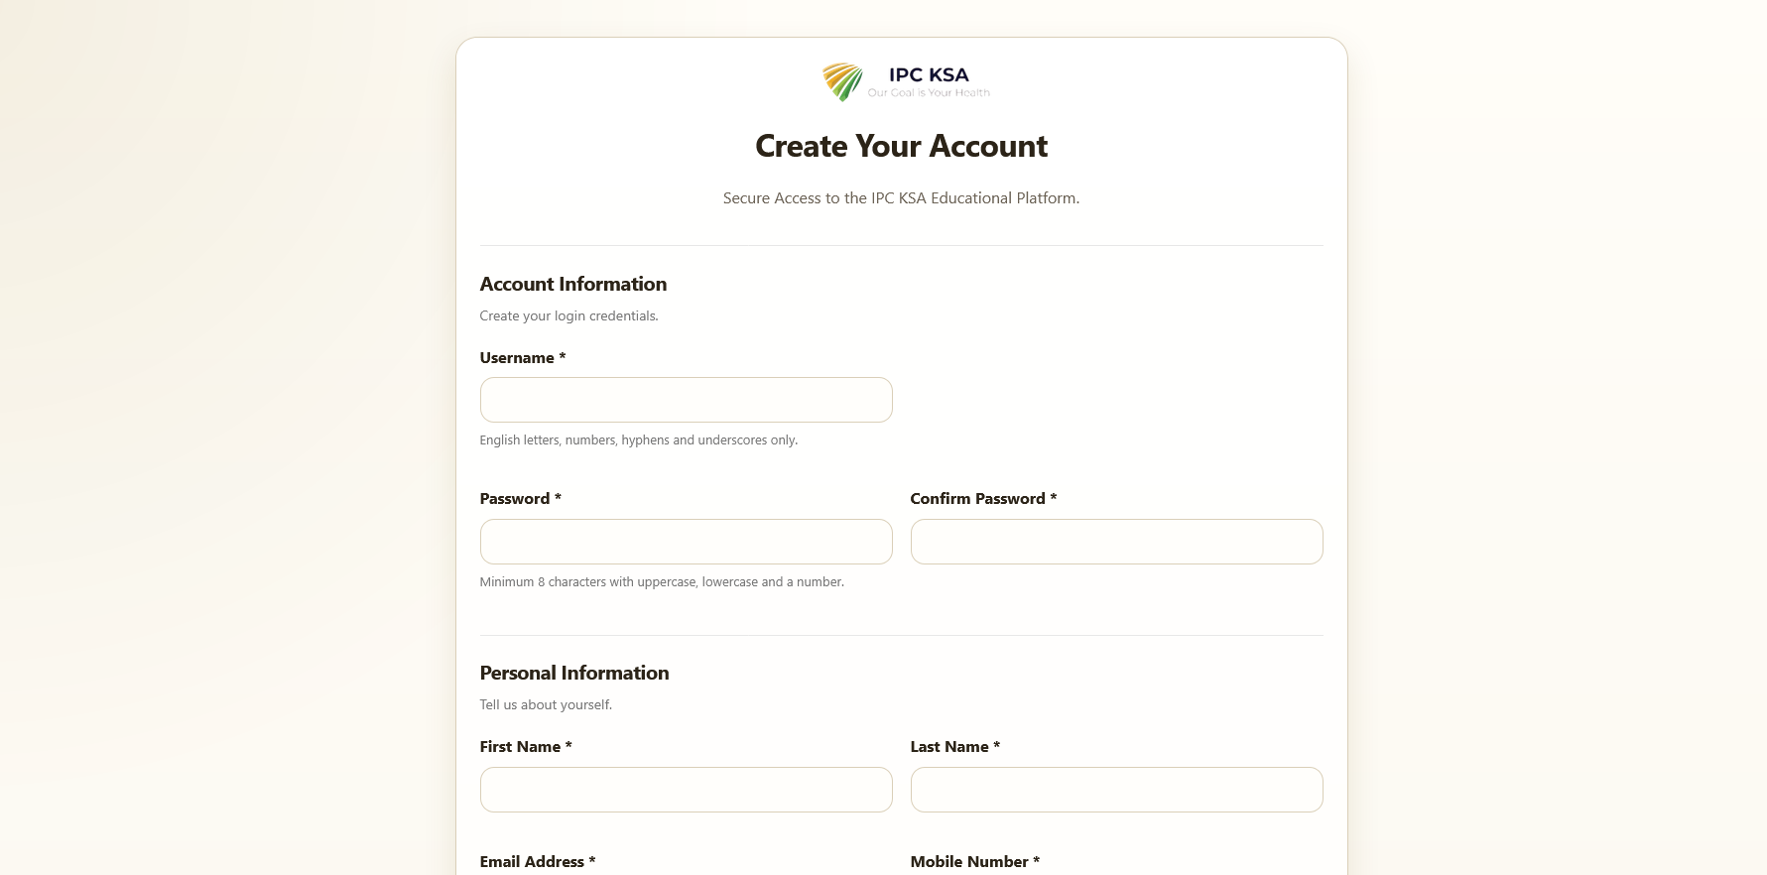Screen dimensions: 1767x875
Task: Click the Username field label
Action: 522,357
